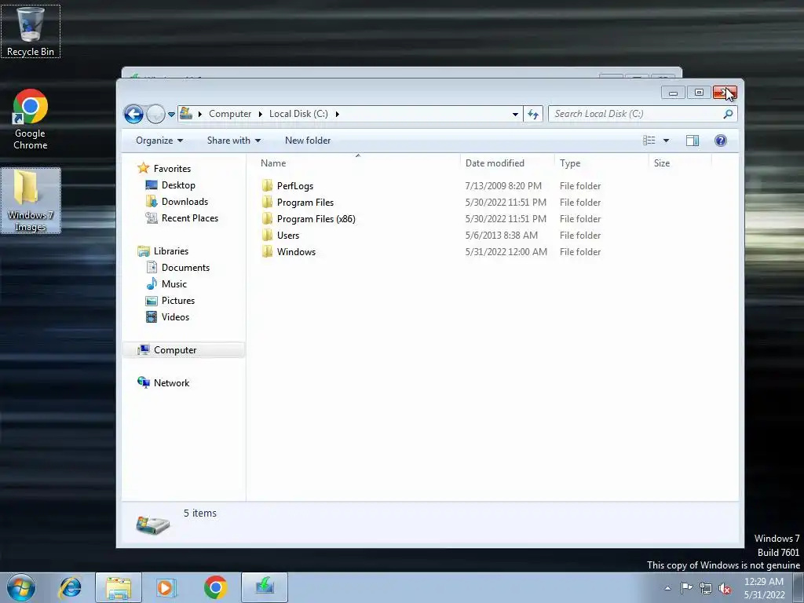Maximize the Local Disk (C:) window
This screenshot has width=804, height=603.
(699, 93)
